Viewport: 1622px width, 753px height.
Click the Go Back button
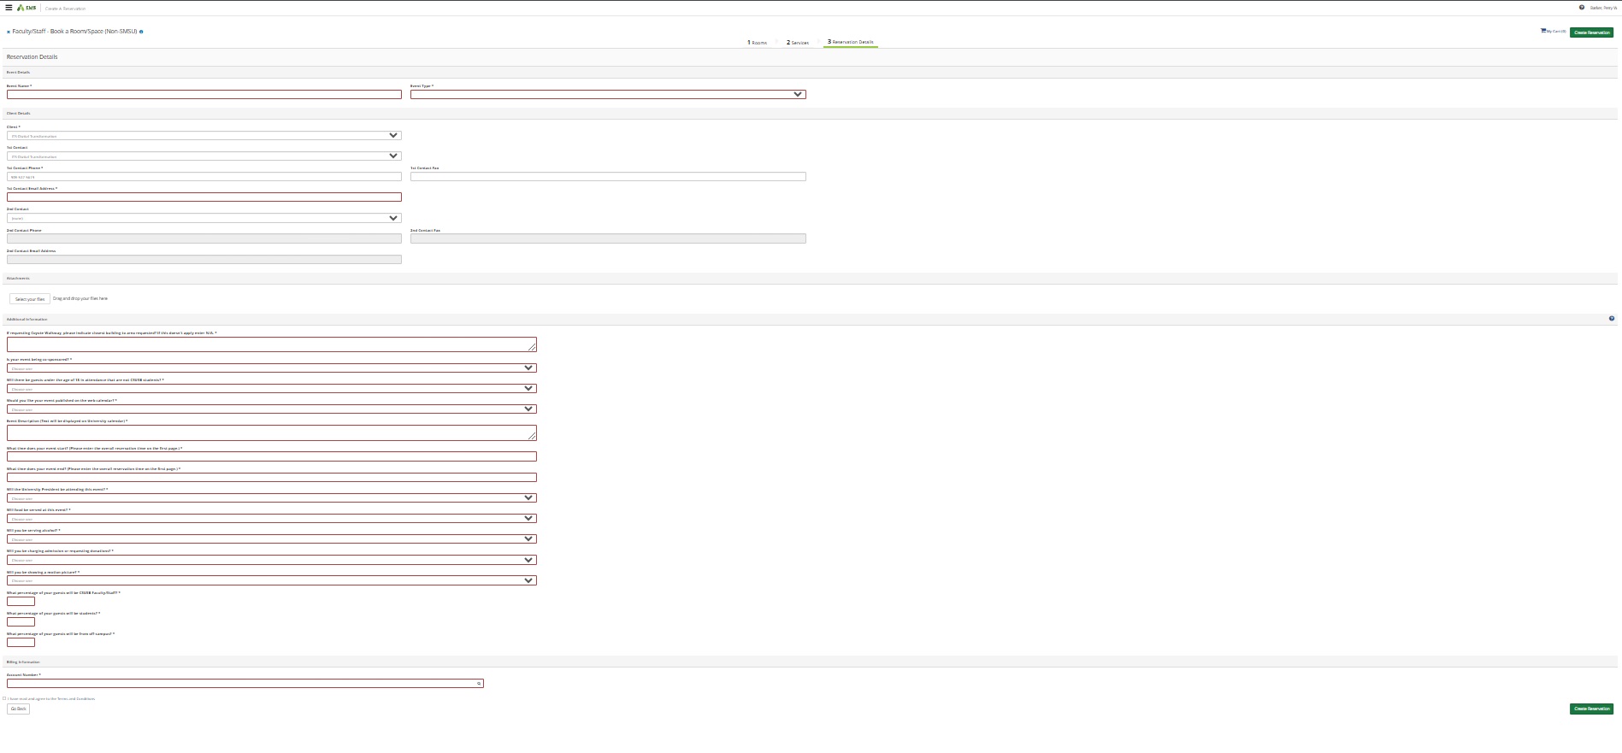click(x=18, y=709)
